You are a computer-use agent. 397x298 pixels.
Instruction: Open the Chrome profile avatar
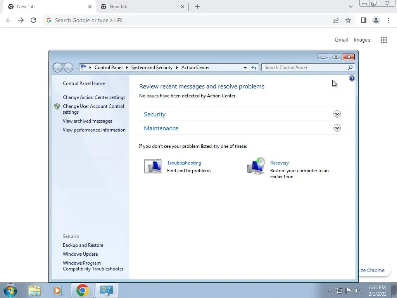(376, 20)
